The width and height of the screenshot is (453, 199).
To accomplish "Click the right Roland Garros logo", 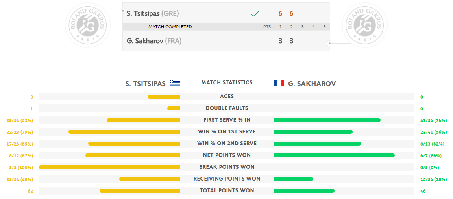I will click(364, 25).
